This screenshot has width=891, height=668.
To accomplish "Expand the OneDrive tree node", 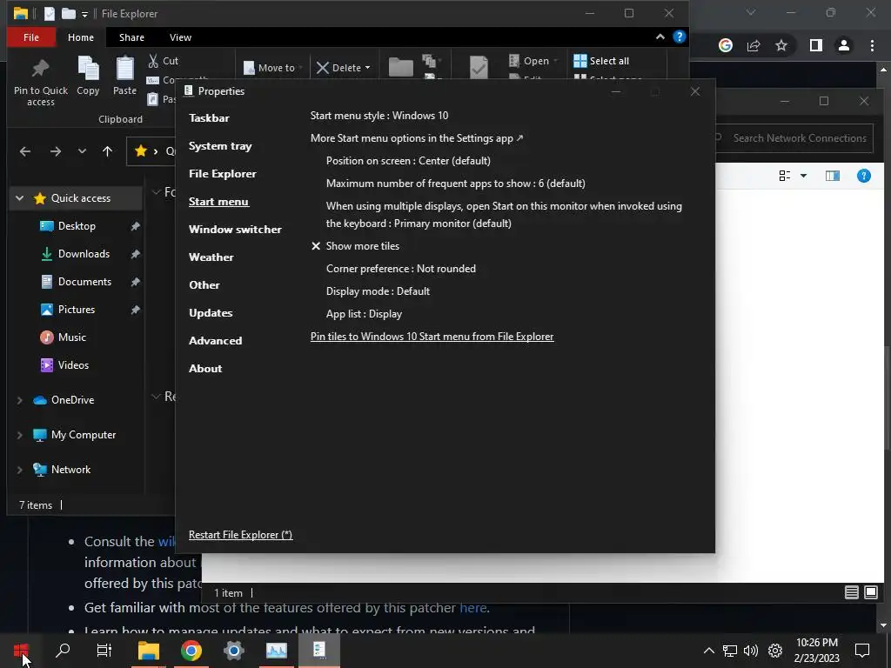I will pyautogui.click(x=20, y=400).
